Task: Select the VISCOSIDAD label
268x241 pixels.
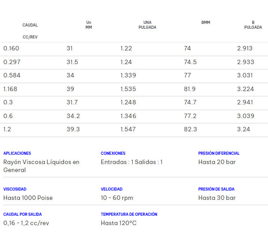Action: point(15,189)
